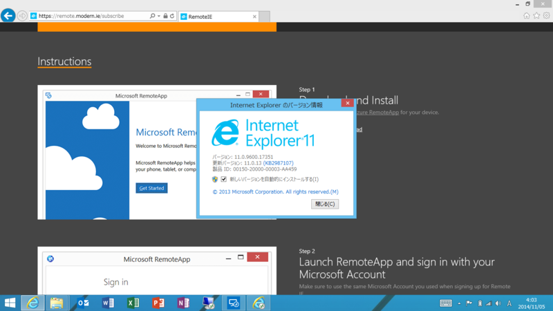
Task: Click Launch RemoteApp and sign in heading
Action: pos(397,268)
